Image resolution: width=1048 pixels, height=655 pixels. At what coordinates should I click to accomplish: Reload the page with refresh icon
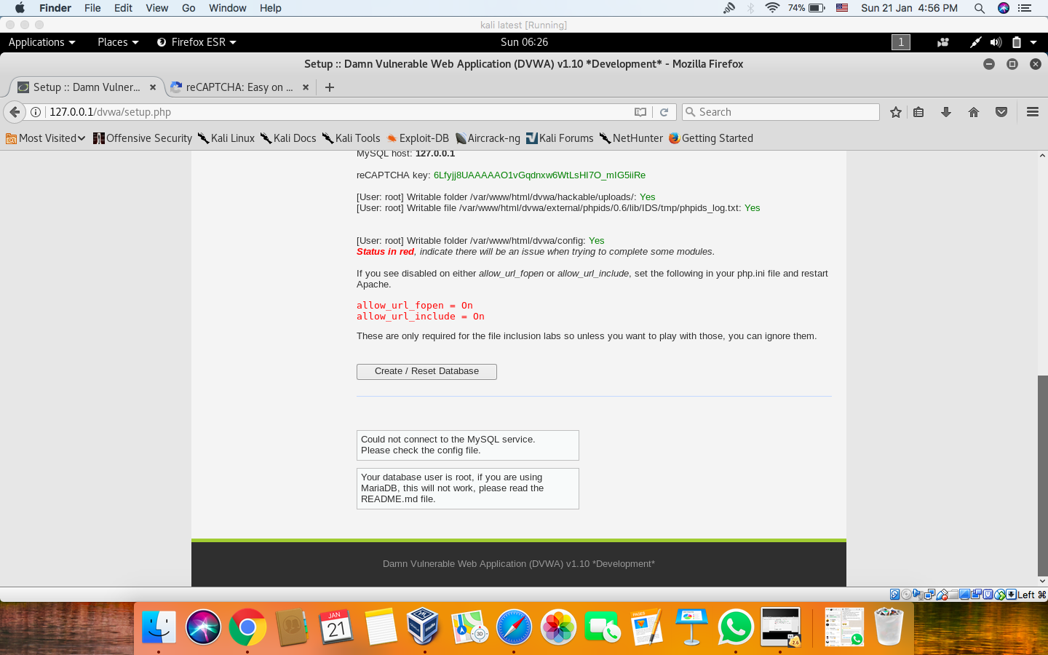664,112
